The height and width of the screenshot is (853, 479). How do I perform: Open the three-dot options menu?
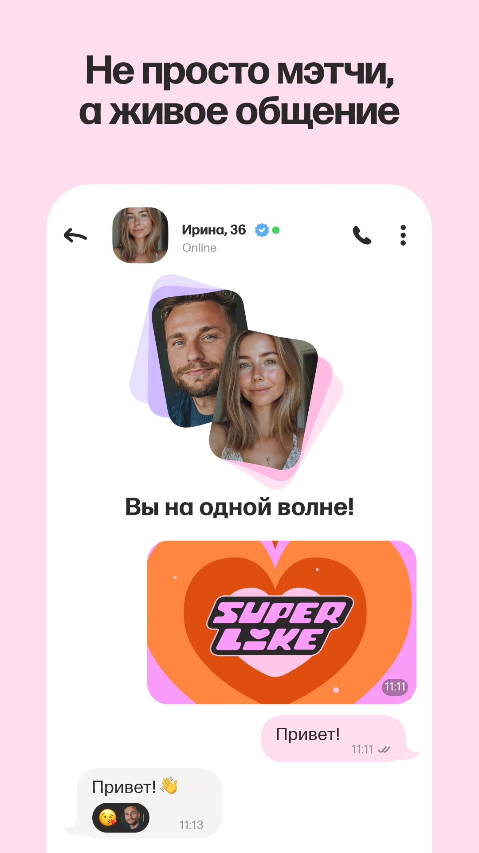tap(403, 235)
